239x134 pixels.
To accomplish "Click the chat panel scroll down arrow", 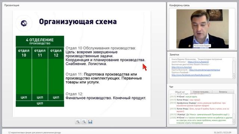I will tap(234, 123).
